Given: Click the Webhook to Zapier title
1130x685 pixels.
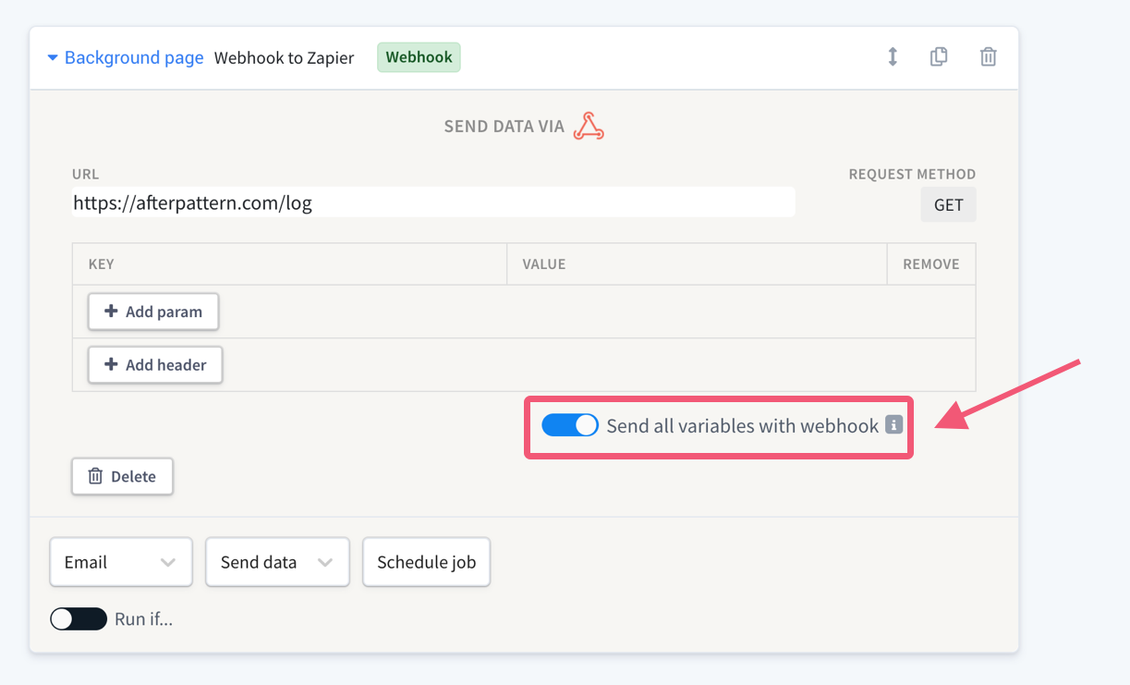Looking at the screenshot, I should 285,57.
